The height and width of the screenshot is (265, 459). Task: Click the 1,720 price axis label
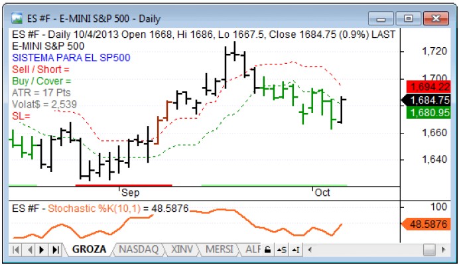[434, 51]
